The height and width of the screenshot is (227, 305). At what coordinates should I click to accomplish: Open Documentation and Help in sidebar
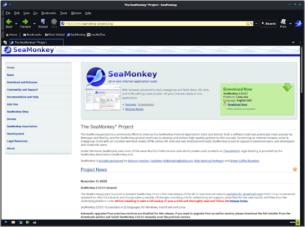pos(22,97)
